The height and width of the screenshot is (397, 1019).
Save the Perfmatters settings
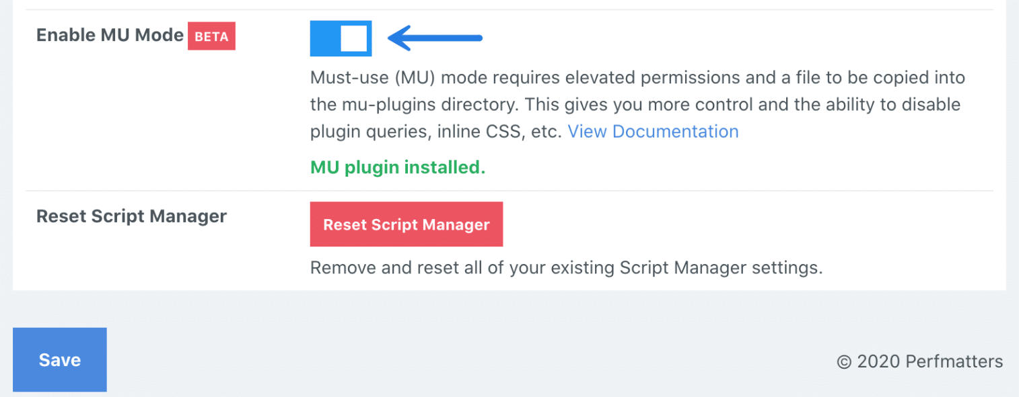pos(59,360)
